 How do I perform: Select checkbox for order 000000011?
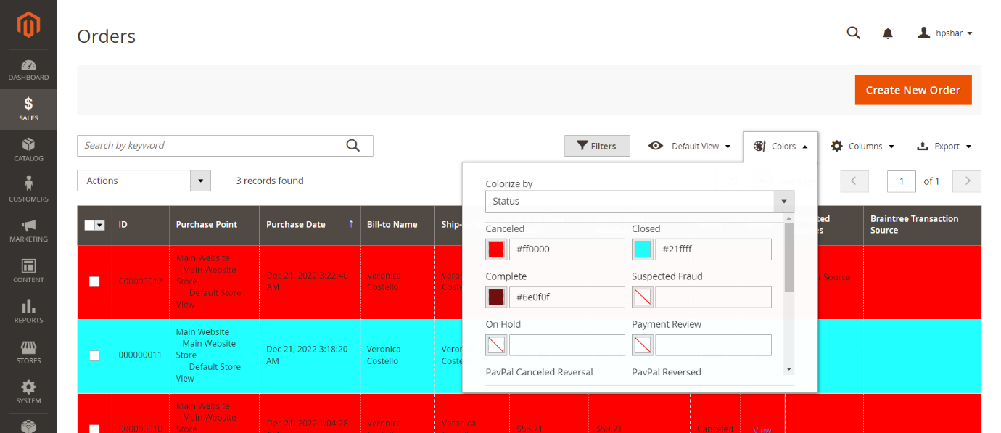[x=94, y=355]
